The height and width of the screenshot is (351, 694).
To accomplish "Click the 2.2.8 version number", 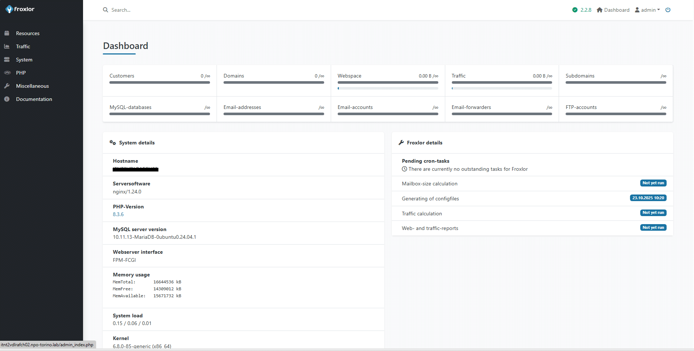I will click(x=586, y=10).
